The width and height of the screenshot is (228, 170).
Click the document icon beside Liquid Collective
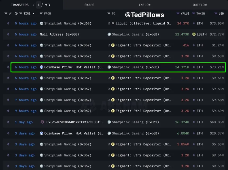[x=109, y=23]
